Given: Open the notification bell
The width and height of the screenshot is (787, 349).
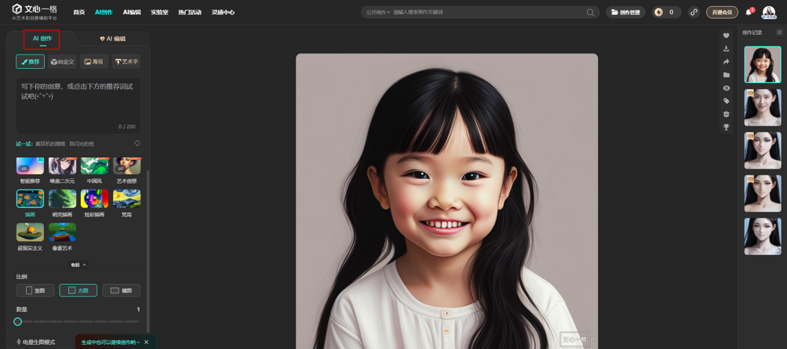Looking at the screenshot, I should click(x=749, y=12).
